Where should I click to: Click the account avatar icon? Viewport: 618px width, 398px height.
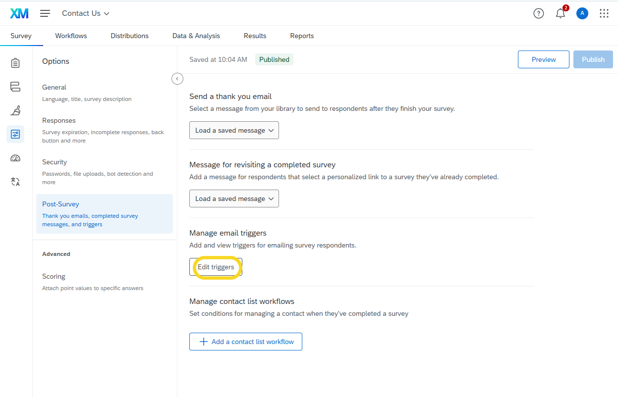[582, 13]
